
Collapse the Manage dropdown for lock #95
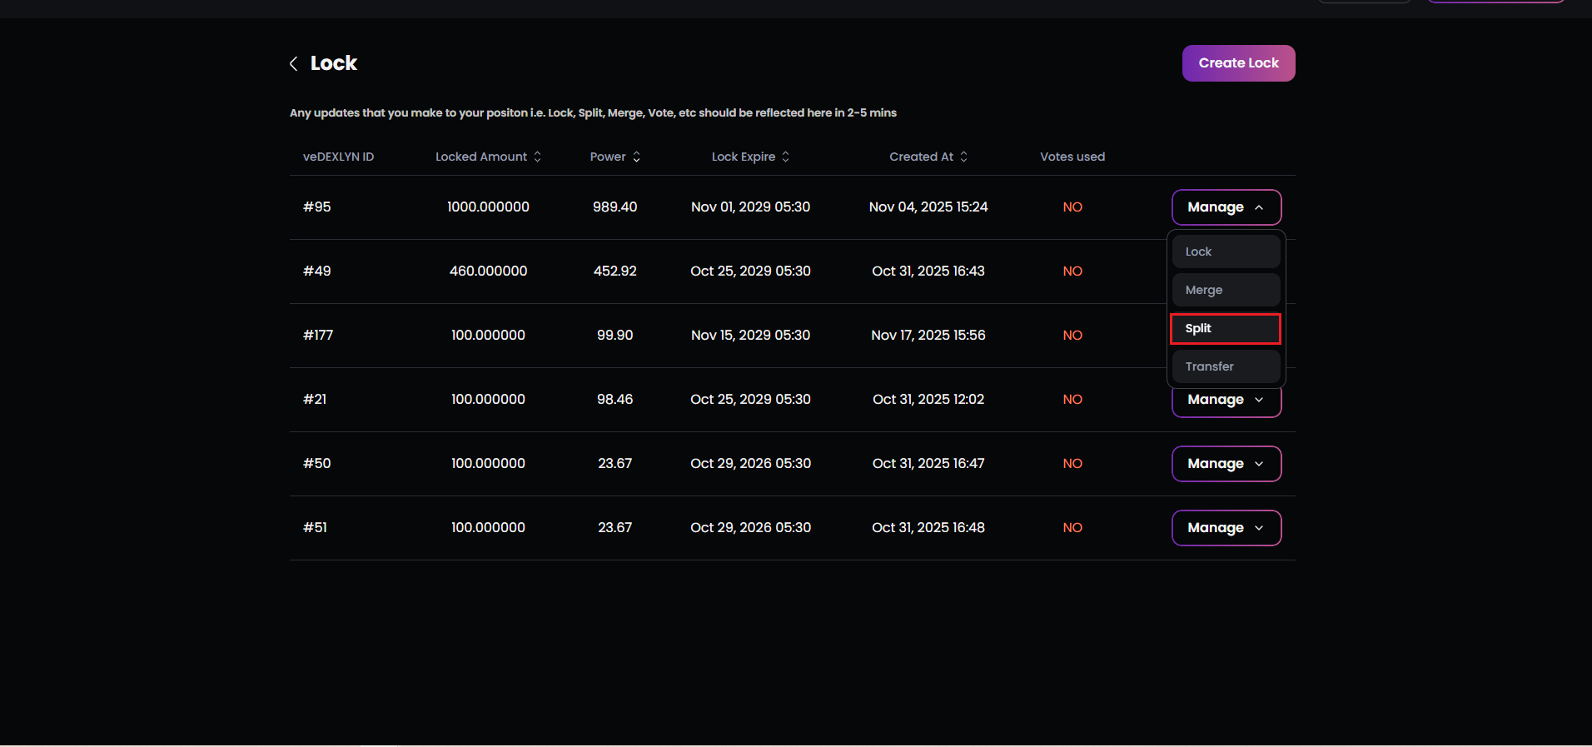pos(1226,207)
